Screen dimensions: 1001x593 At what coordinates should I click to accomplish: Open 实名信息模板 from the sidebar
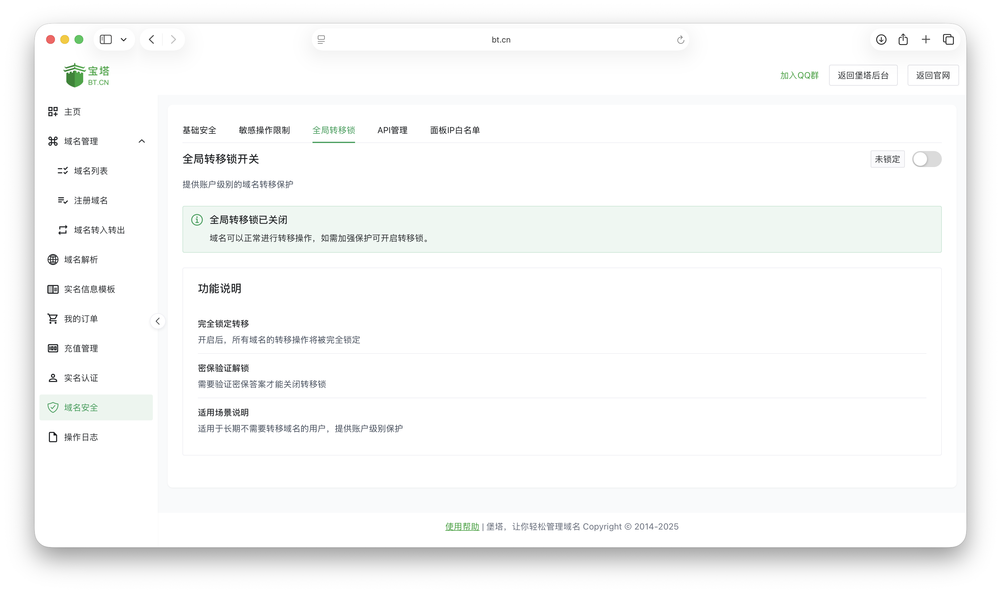(89, 289)
